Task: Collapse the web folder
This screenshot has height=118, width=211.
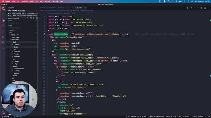Action: [11, 25]
